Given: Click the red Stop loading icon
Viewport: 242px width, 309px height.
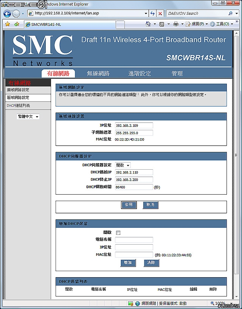Looking at the screenshot, I should coord(160,14).
